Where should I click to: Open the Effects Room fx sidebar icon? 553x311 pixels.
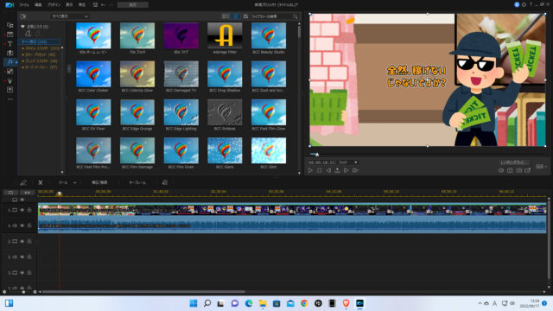[x=10, y=62]
